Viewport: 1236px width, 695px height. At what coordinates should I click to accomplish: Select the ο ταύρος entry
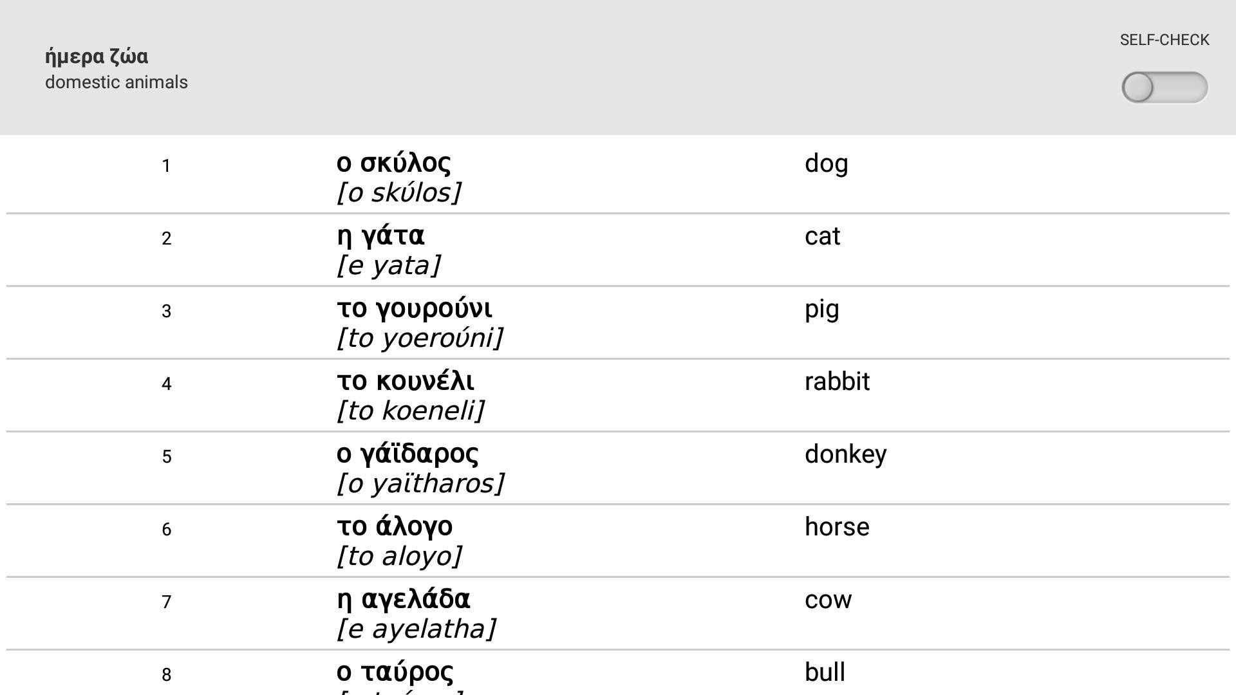coord(395,672)
